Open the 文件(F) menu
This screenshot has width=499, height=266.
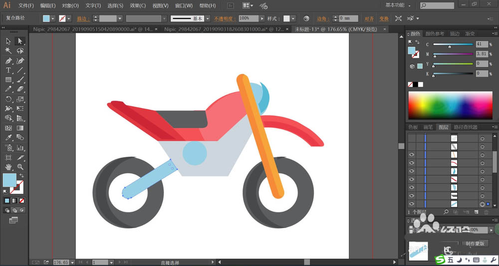point(26,5)
